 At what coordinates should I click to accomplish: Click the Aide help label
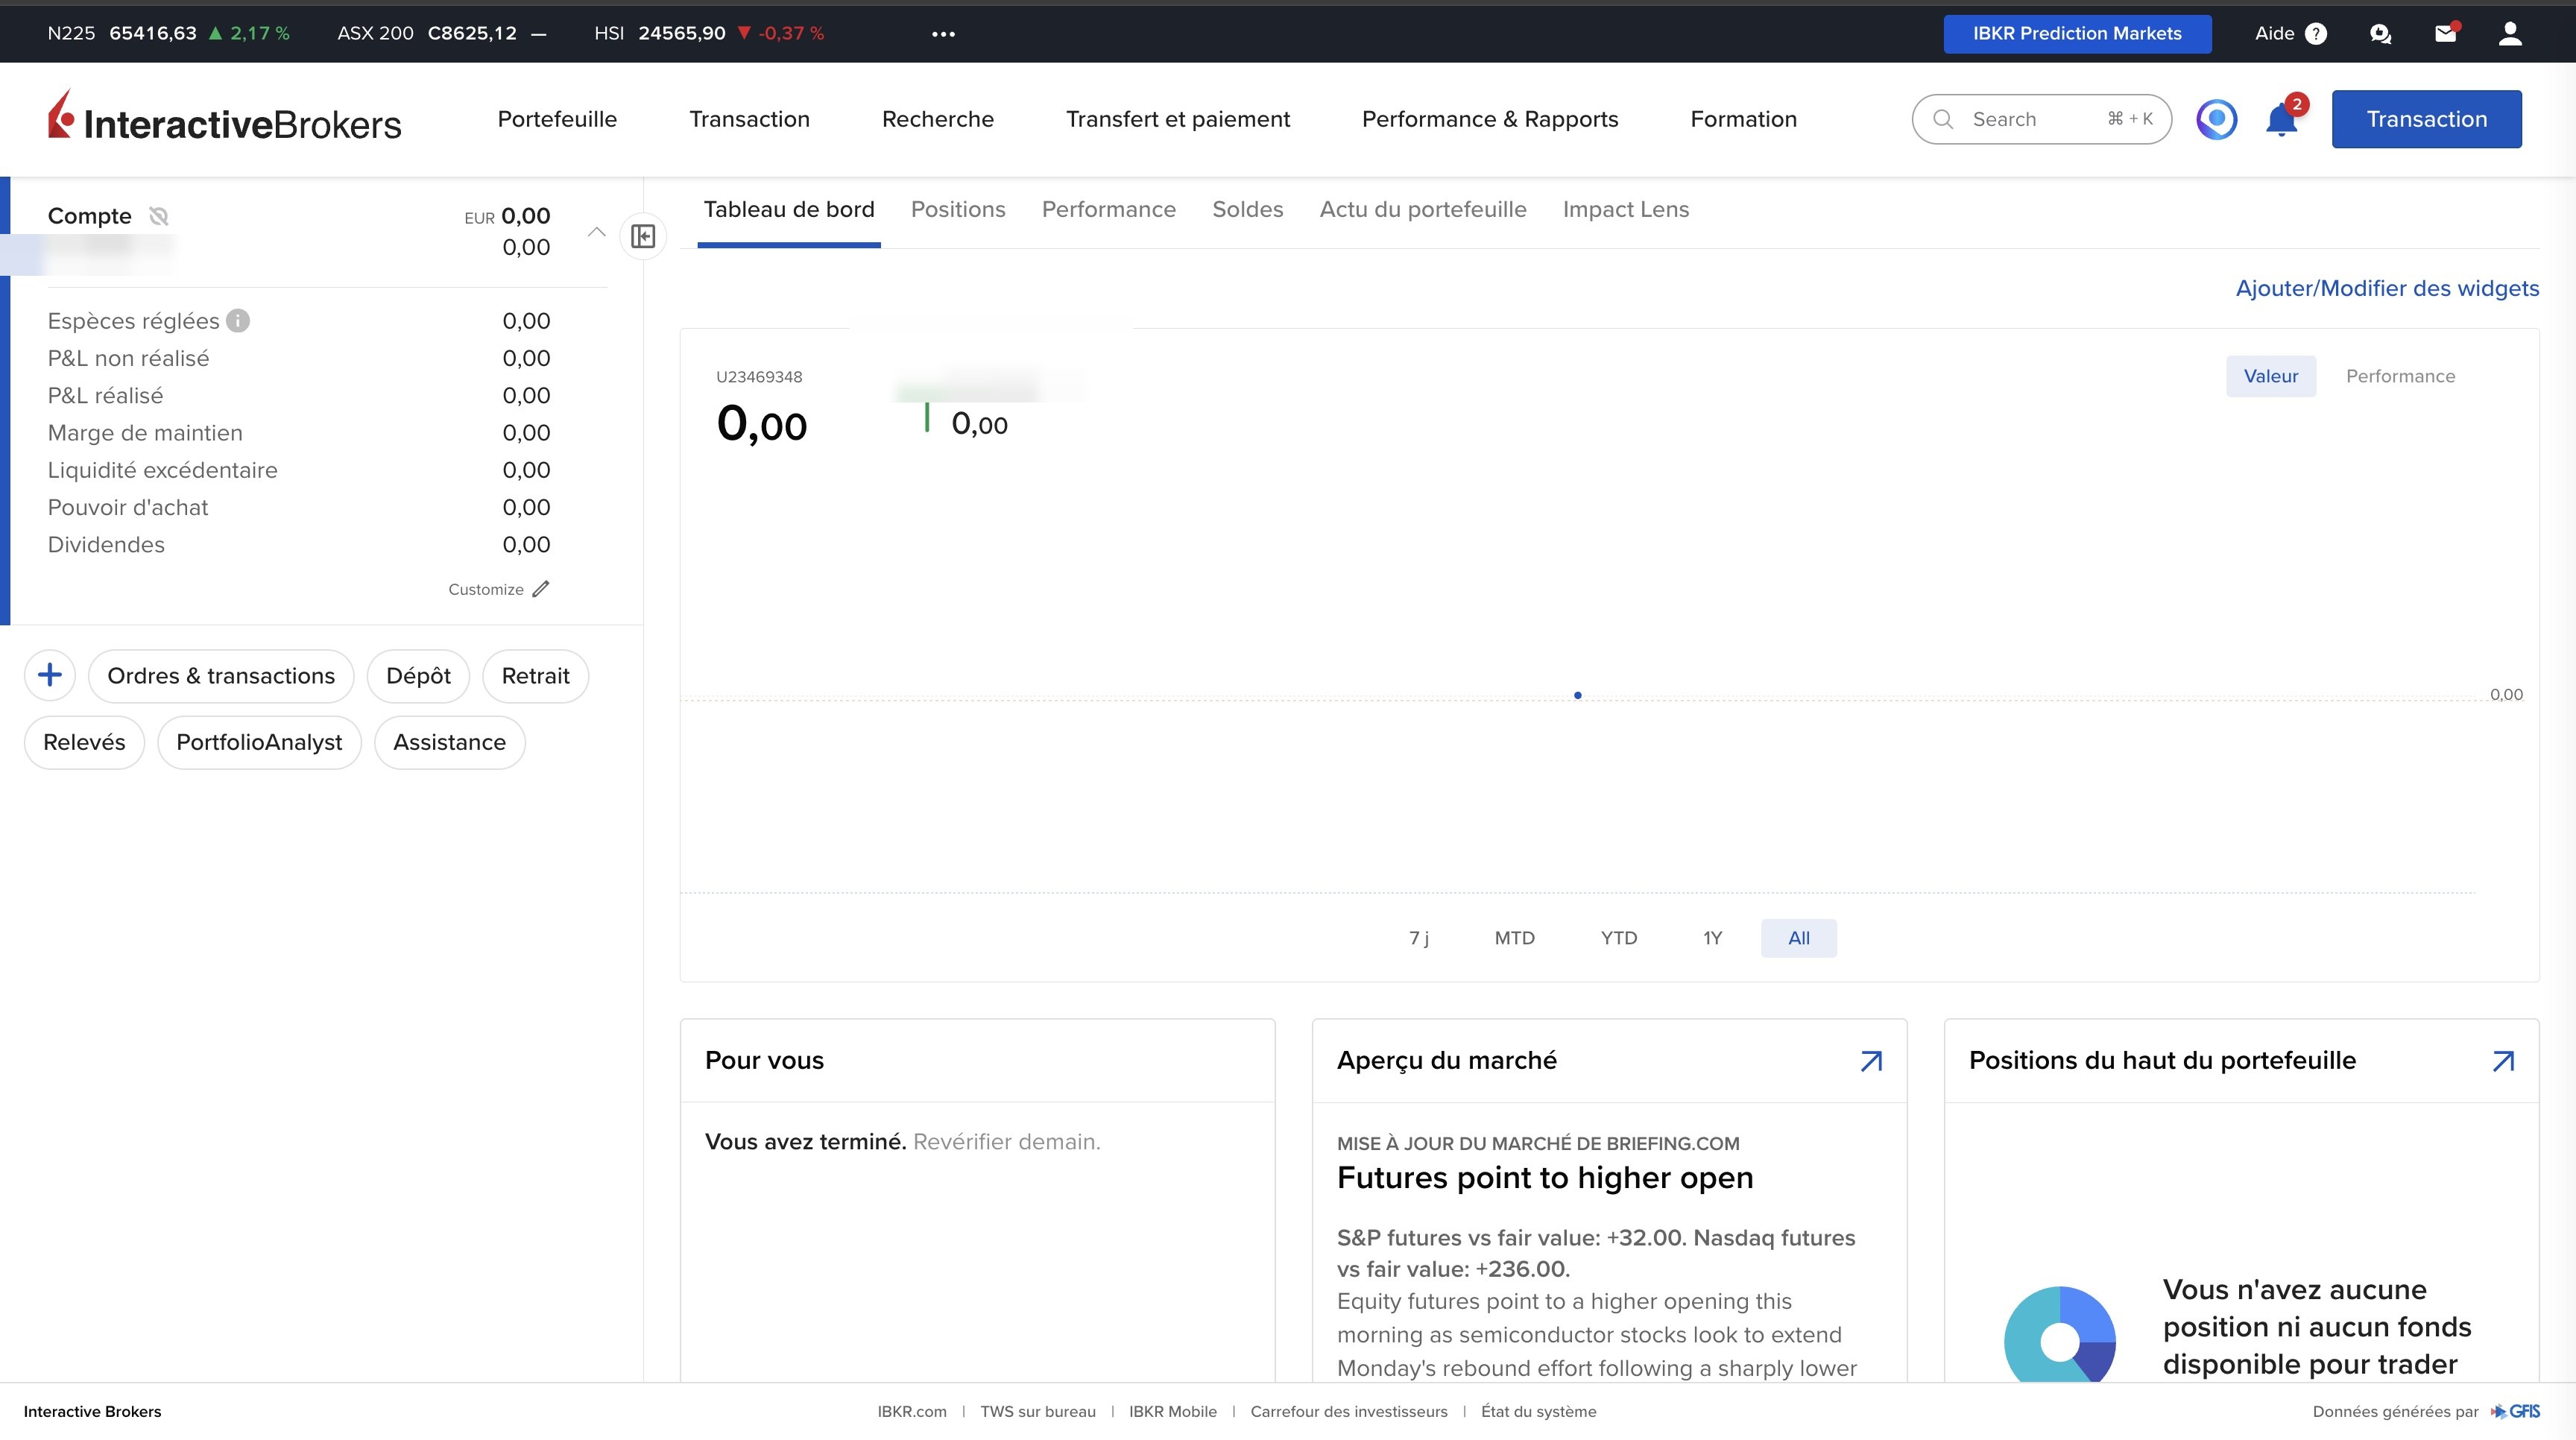[x=2274, y=34]
